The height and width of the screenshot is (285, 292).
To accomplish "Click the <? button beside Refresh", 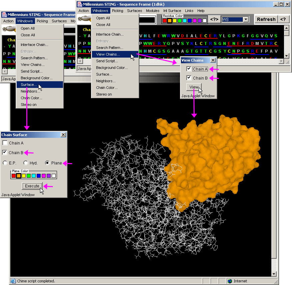I will [x=283, y=19].
